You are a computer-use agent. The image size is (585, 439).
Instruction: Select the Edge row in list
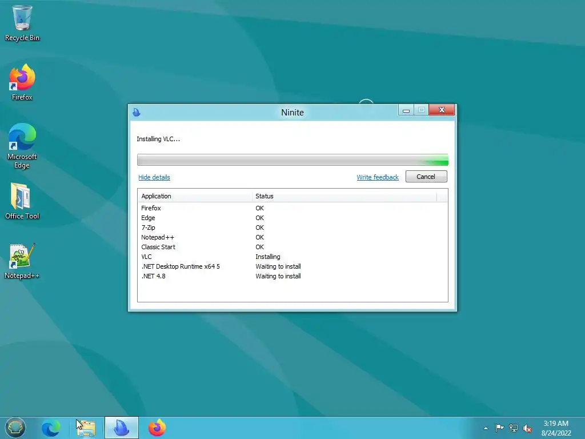click(x=292, y=218)
